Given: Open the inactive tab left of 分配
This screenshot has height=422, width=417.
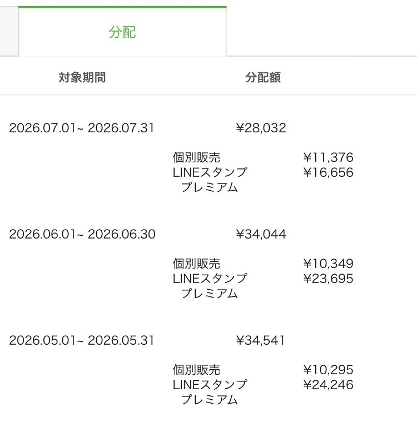Looking at the screenshot, I should (9, 31).
